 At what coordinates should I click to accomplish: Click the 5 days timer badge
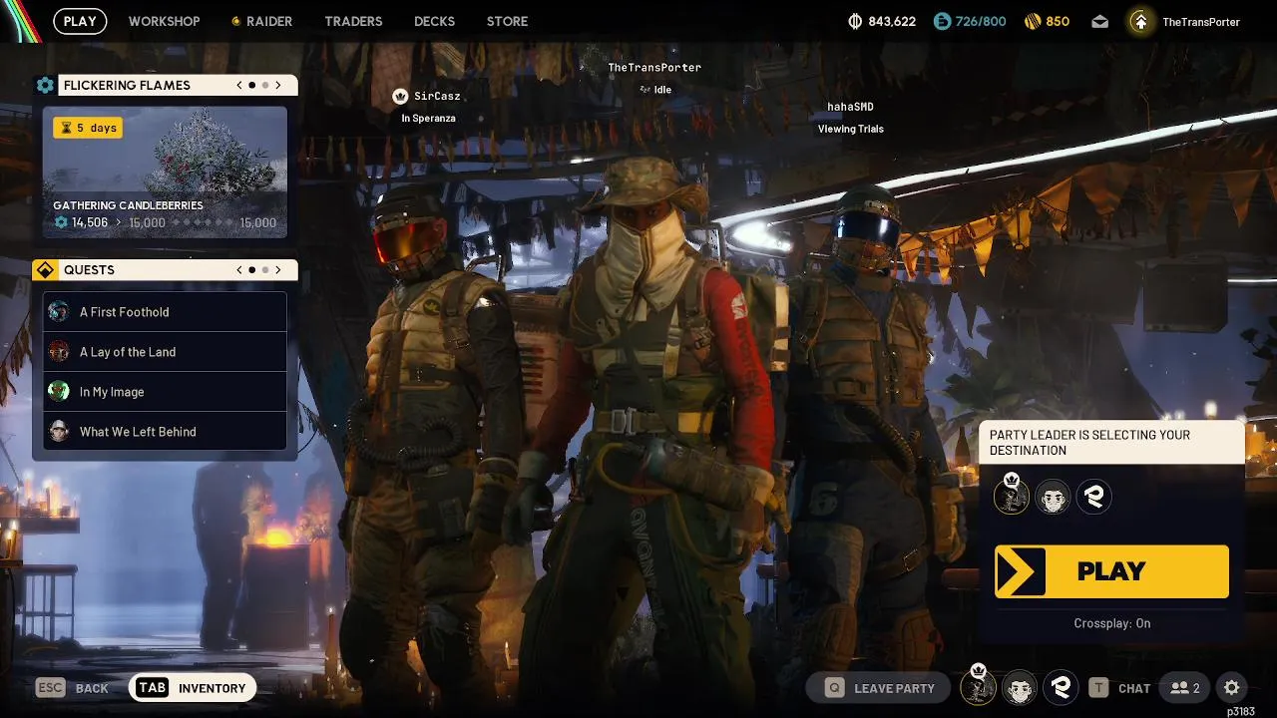click(88, 128)
